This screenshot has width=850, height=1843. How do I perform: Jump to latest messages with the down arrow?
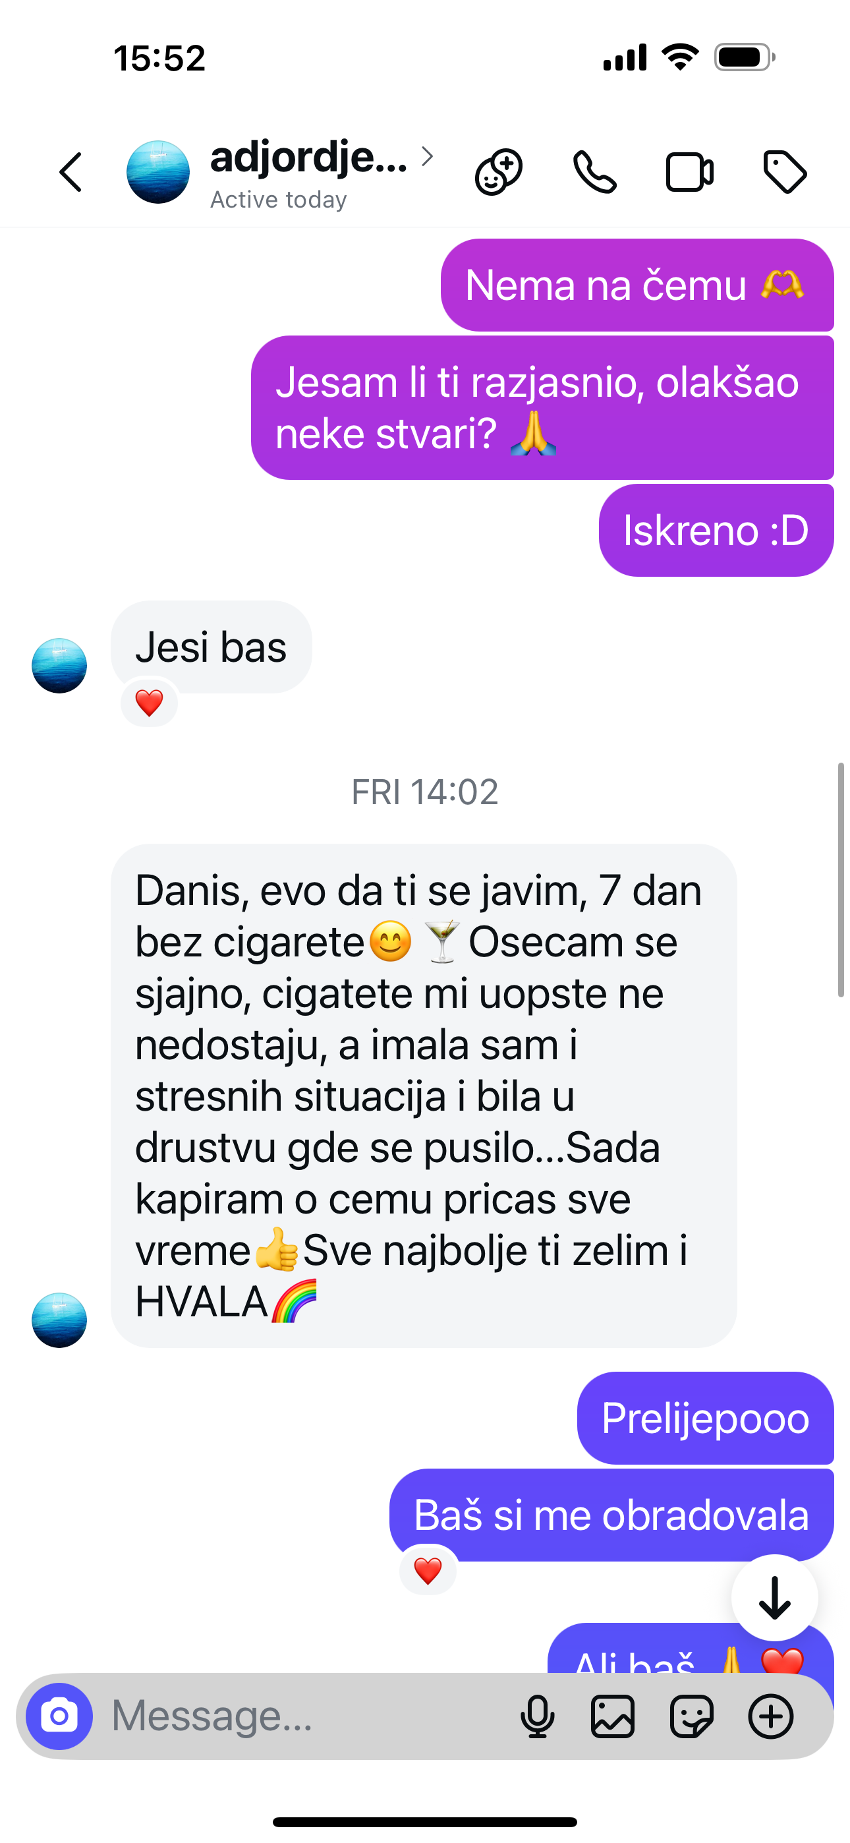775,1598
